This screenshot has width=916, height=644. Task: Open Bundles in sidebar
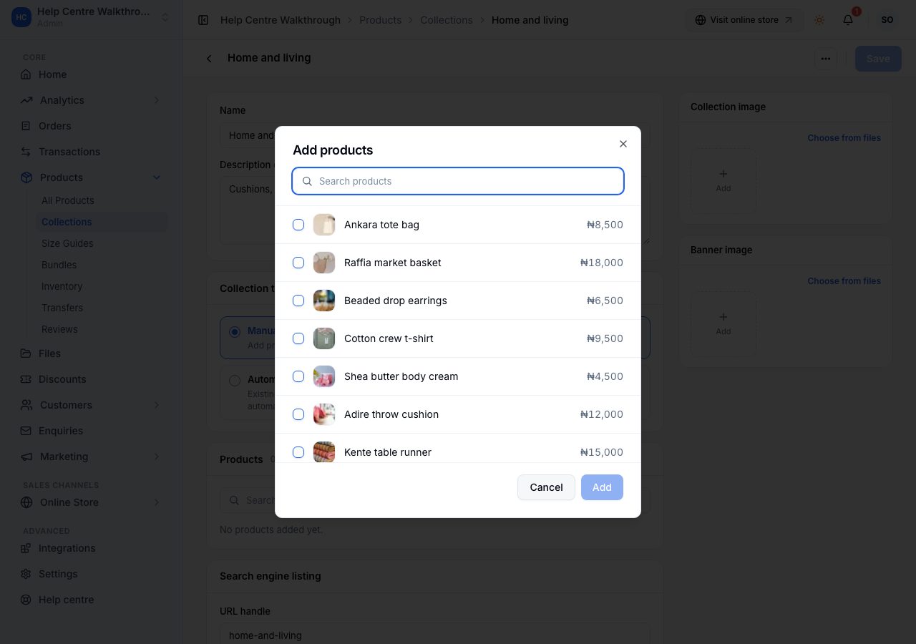(x=59, y=265)
